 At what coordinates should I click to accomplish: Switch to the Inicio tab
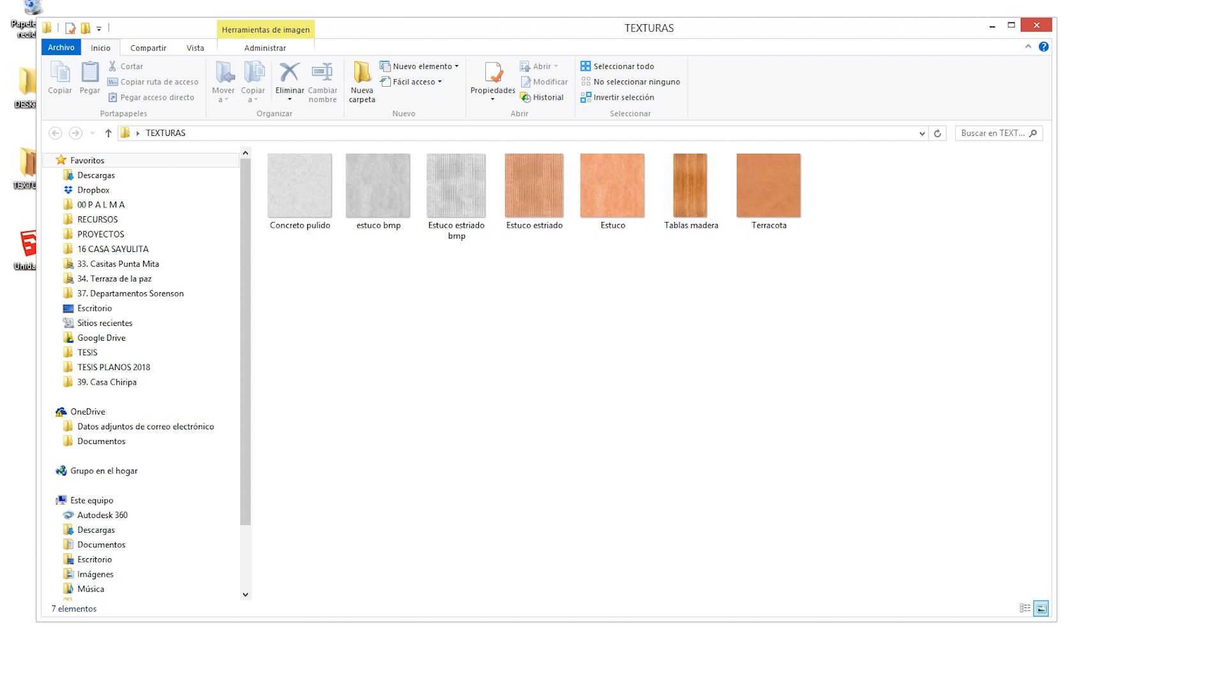coord(100,48)
